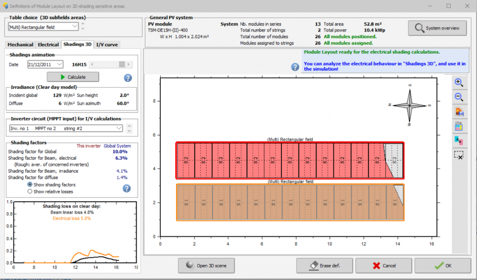Open the Date dropdown picker

coord(59,64)
